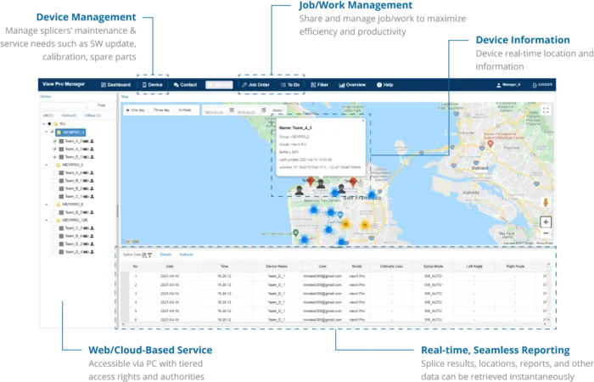
Task: Switch to the Details tab
Action: 165,255
